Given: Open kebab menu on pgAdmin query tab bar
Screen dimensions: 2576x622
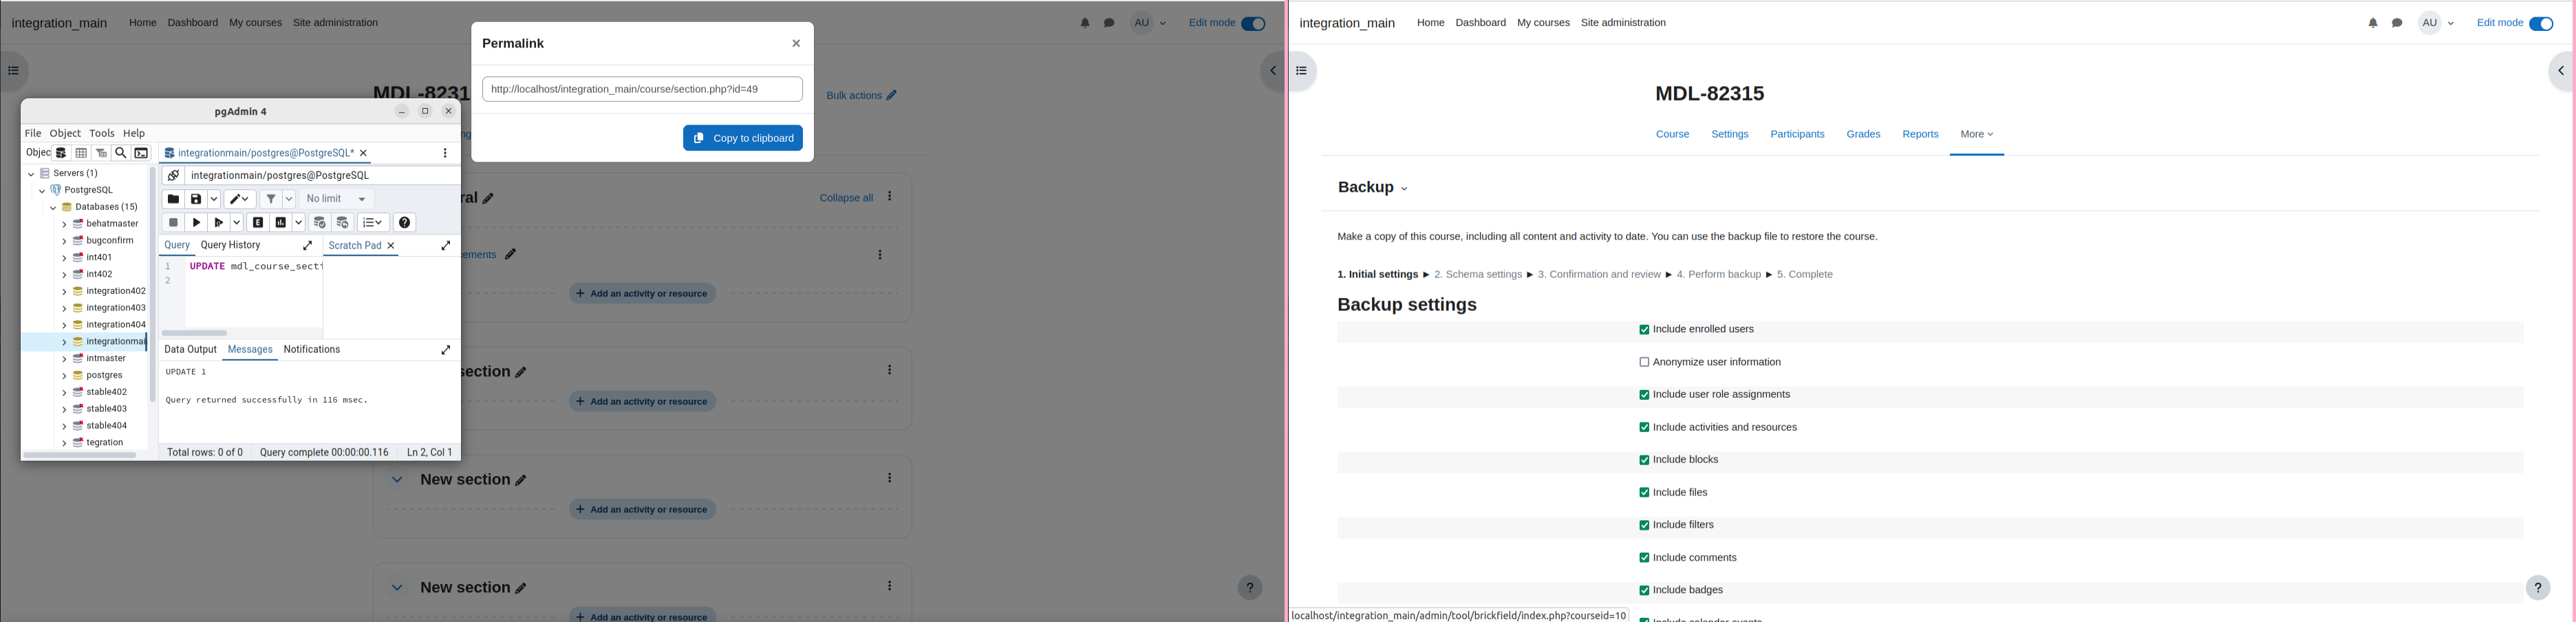Looking at the screenshot, I should pyautogui.click(x=445, y=153).
